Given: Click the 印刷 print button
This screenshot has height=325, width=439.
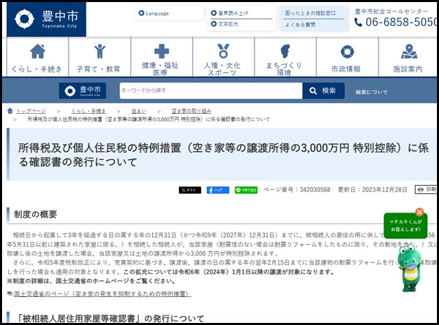Looking at the screenshot, I should tap(426, 189).
